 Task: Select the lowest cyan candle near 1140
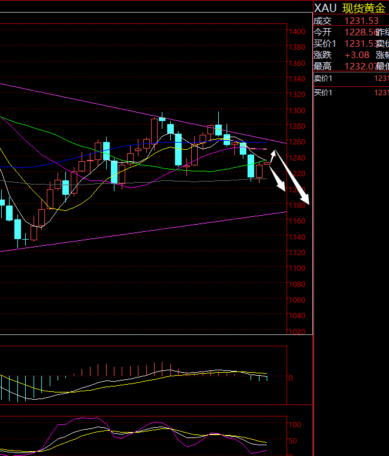pos(18,230)
